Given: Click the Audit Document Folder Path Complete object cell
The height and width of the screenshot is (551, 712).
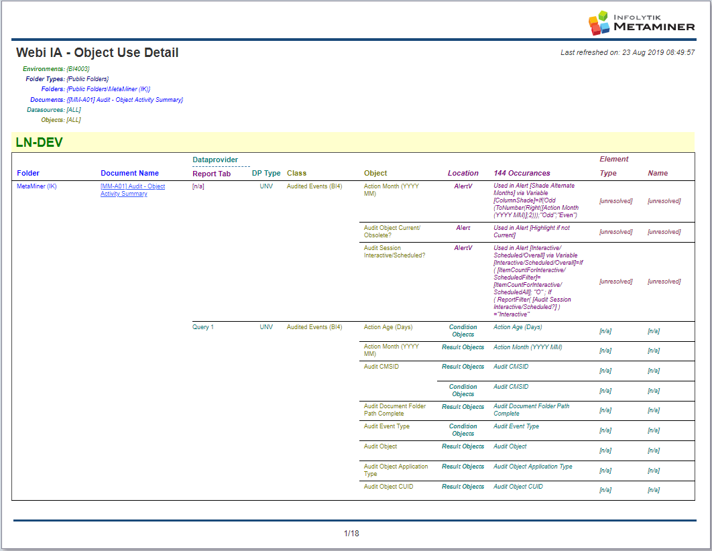Looking at the screenshot, I should click(395, 410).
